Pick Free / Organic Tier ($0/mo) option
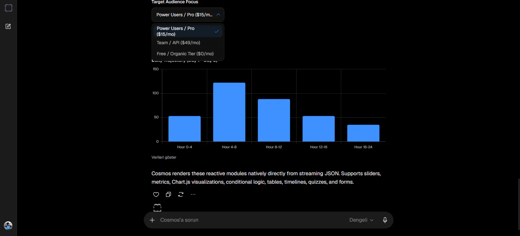The image size is (520, 236). pyautogui.click(x=188, y=54)
